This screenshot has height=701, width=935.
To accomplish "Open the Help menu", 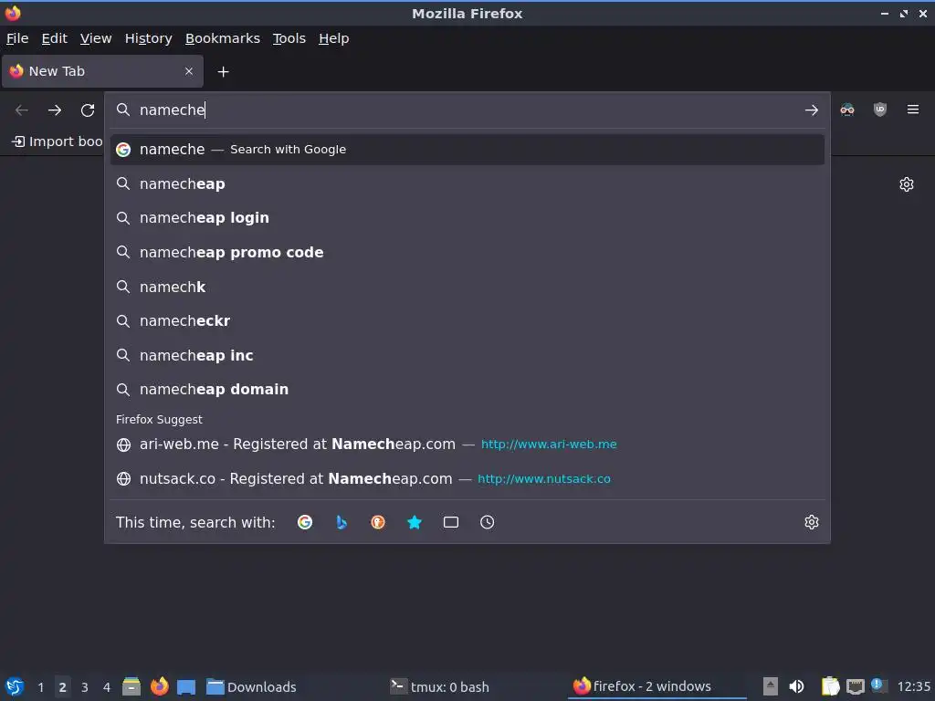I will tap(333, 38).
